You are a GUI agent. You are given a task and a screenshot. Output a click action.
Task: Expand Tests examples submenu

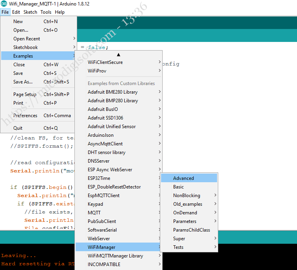(x=189, y=247)
